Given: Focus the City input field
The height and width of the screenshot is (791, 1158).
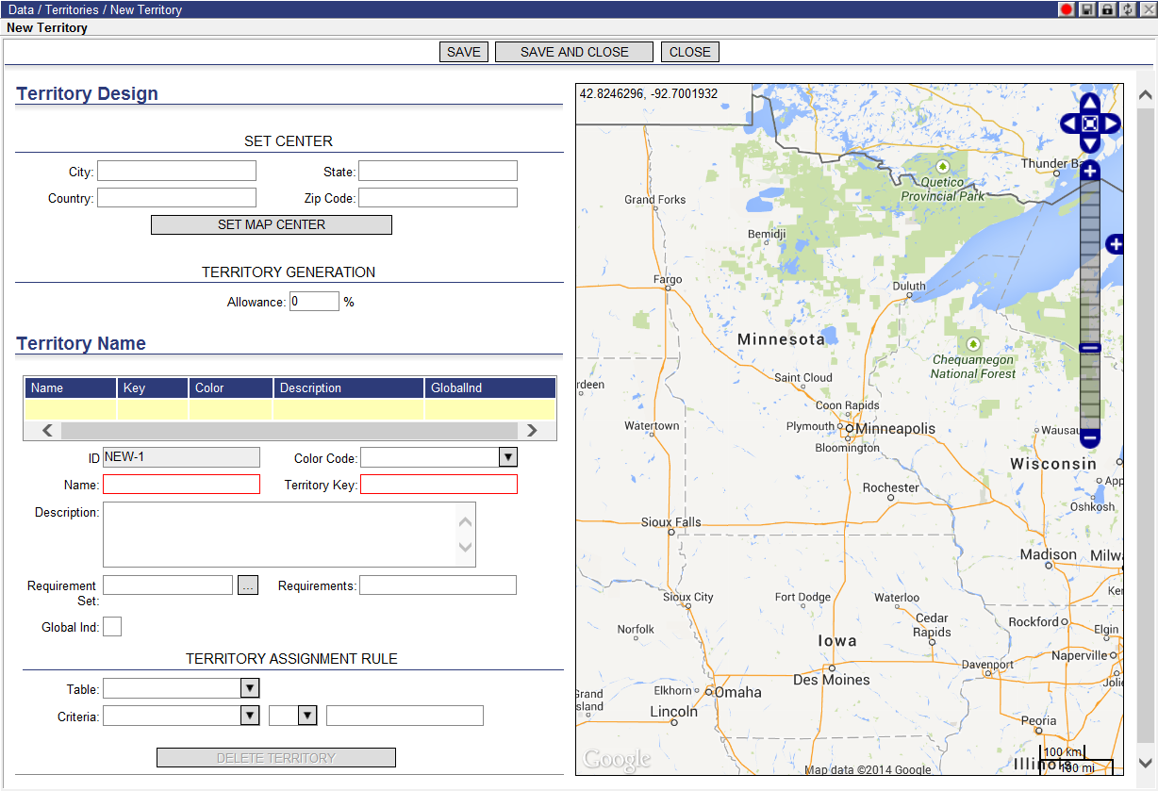Looking at the screenshot, I should 177,171.
